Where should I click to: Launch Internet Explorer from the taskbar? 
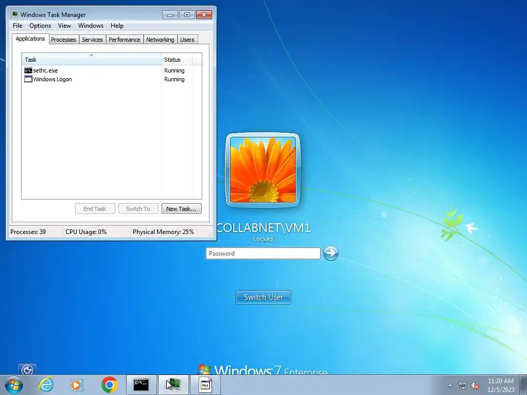46,385
